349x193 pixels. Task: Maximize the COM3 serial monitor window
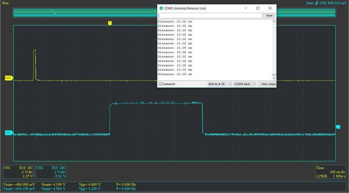(x=258, y=8)
